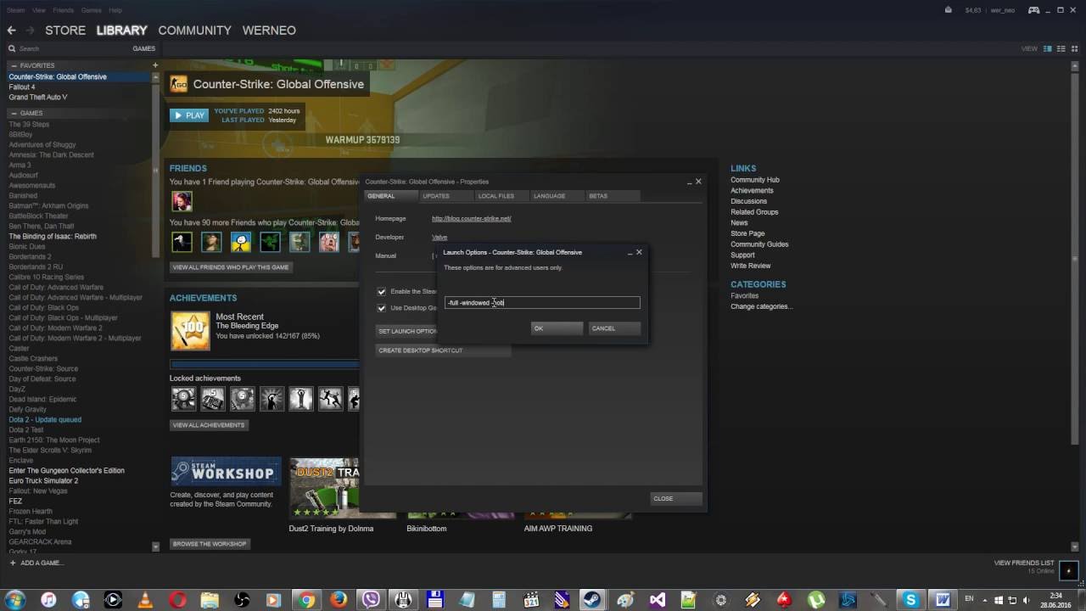This screenshot has height=611, width=1086.
Task: Open The Bleeding Edge achievement icon
Action: [190, 331]
